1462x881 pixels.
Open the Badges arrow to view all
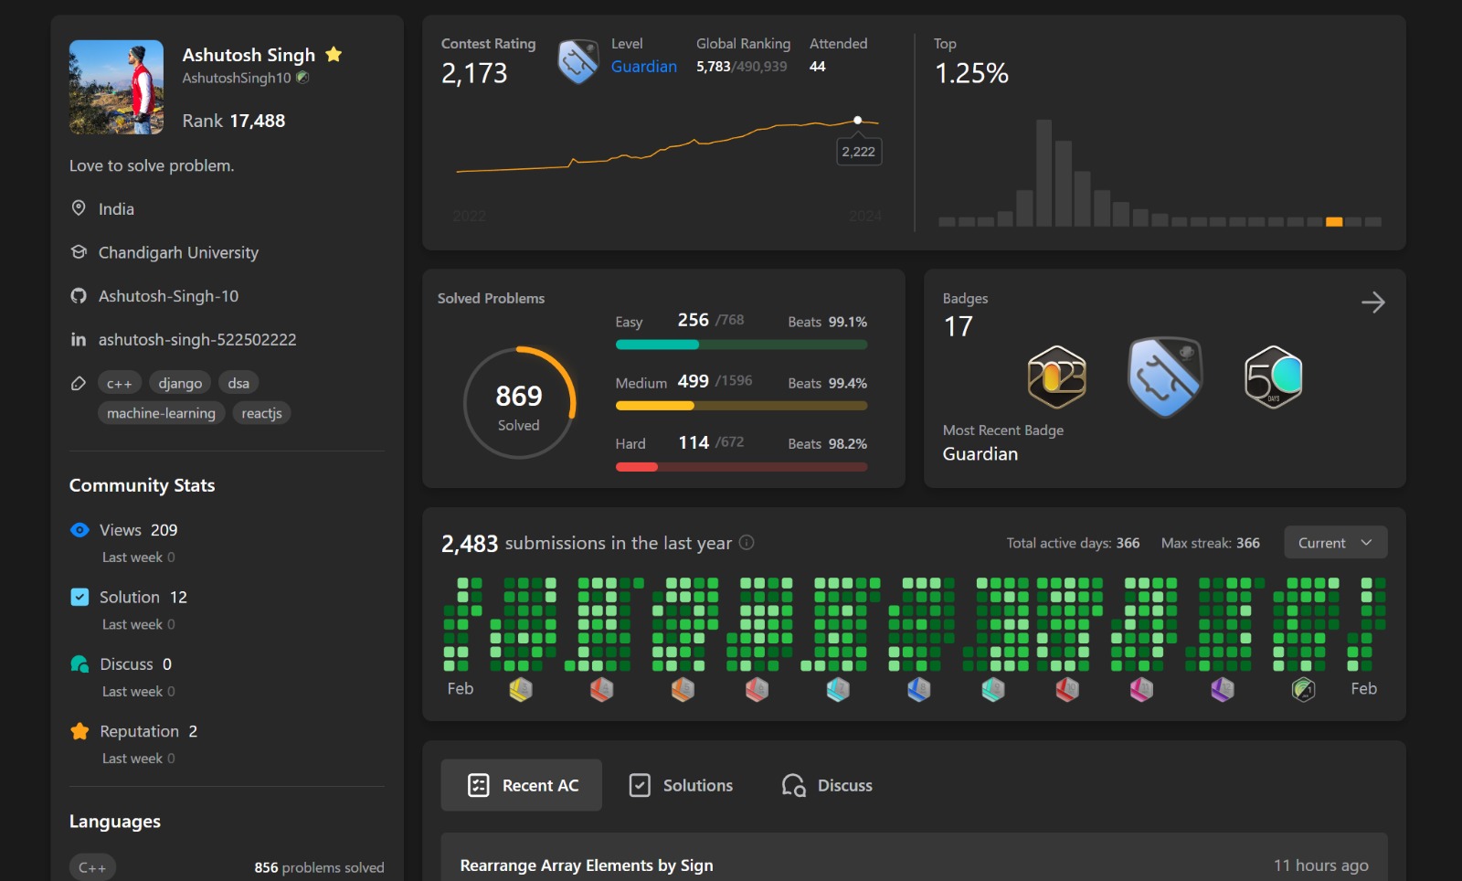[x=1372, y=303]
